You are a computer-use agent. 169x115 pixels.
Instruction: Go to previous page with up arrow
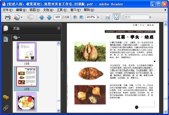click(41, 17)
